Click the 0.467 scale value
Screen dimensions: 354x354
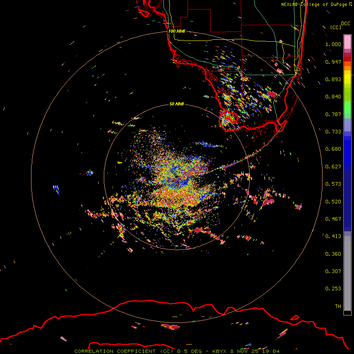click(333, 219)
